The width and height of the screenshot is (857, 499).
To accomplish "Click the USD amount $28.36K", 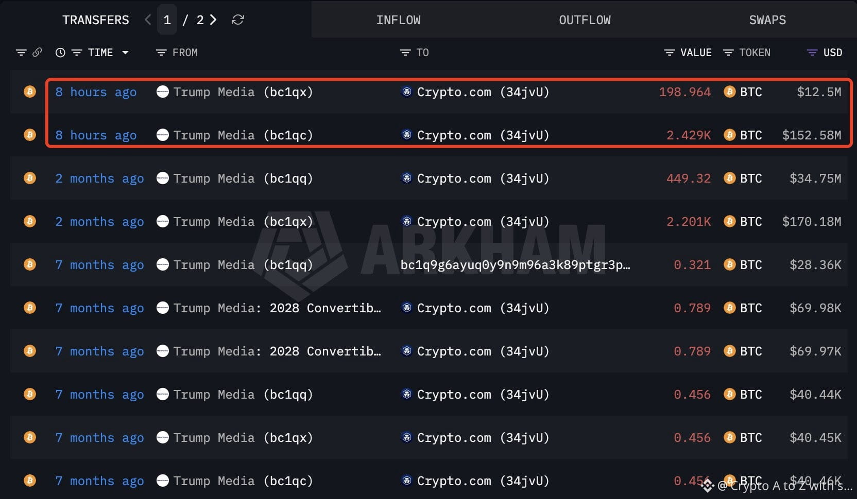I will click(x=815, y=265).
